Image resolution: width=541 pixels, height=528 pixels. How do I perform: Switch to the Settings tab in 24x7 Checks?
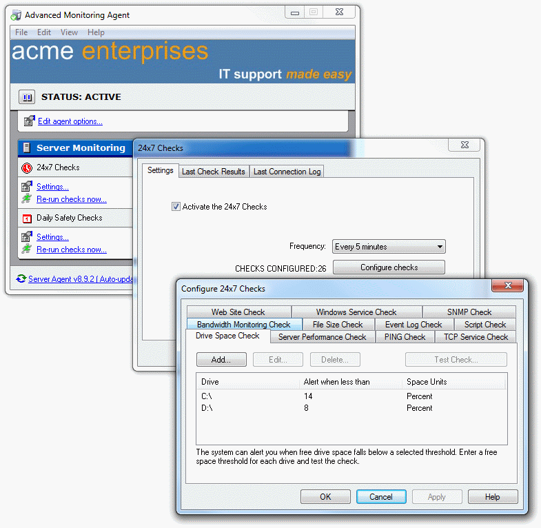161,170
